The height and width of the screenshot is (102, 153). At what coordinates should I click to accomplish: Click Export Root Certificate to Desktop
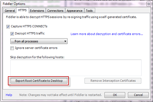(x=39, y=81)
